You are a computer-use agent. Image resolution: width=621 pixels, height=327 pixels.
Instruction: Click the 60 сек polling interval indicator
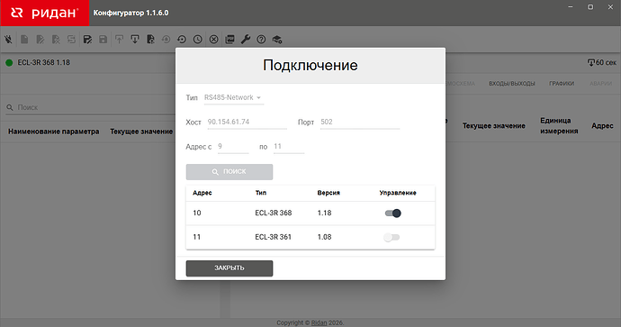click(x=602, y=63)
